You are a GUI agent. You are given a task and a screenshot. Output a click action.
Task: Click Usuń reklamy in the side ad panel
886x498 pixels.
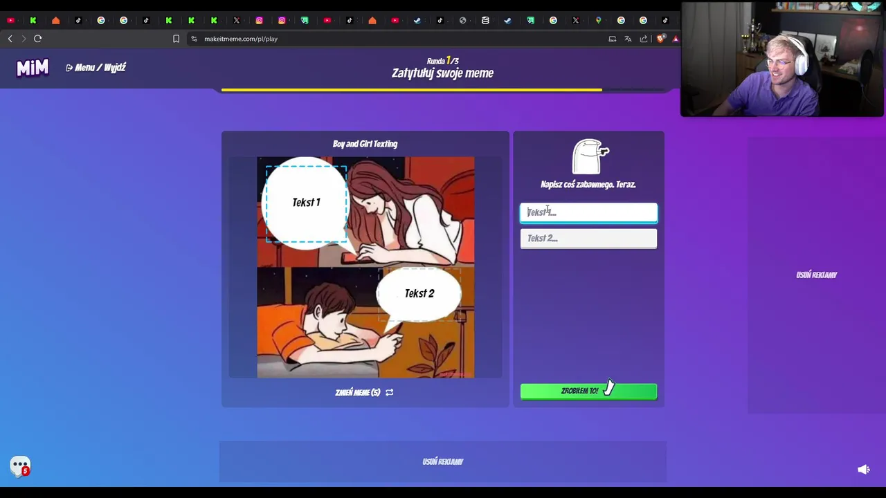coord(816,275)
